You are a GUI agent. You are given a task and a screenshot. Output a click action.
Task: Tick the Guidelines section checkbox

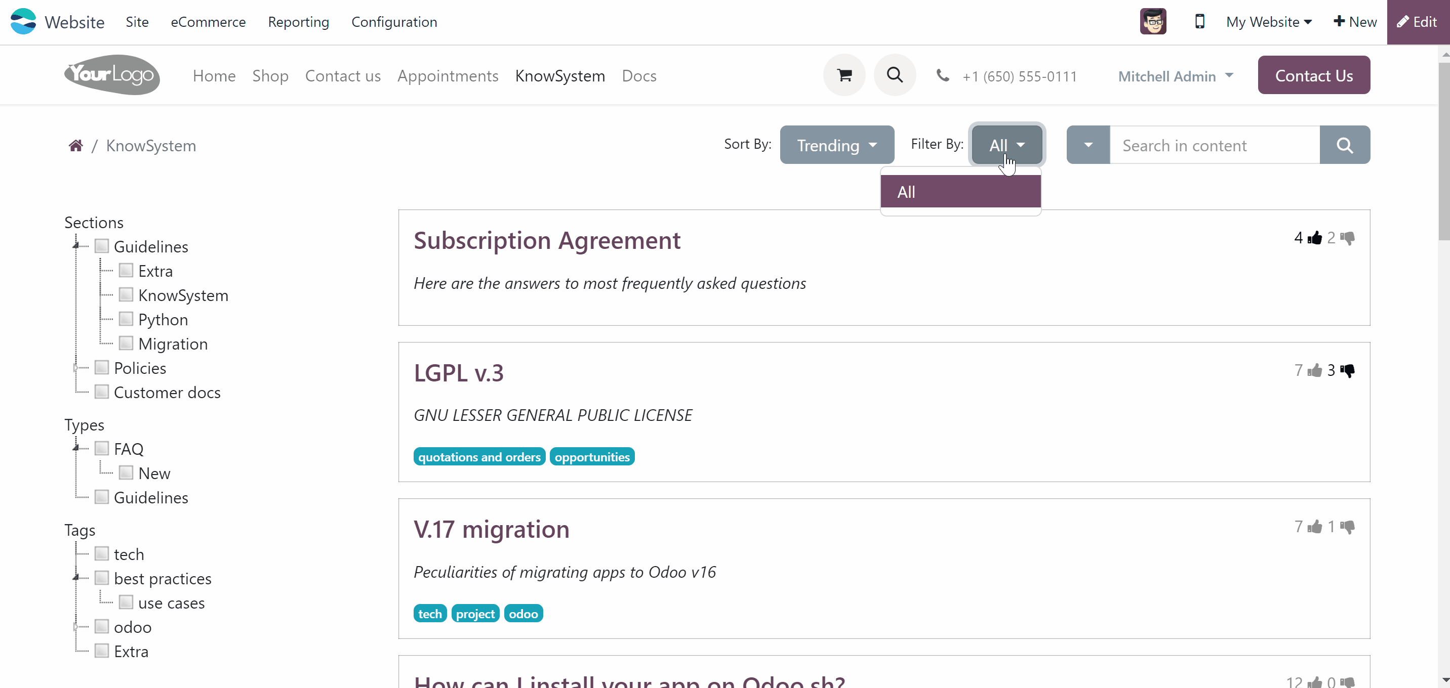[102, 246]
